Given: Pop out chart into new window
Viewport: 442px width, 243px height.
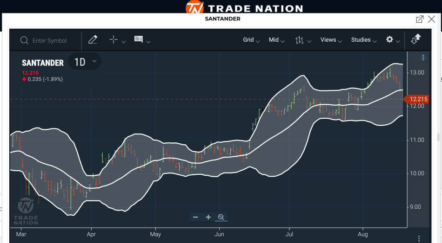Looking at the screenshot, I should tap(420, 19).
